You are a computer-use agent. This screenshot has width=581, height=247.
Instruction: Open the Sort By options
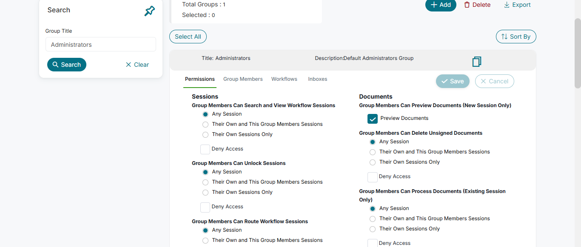pyautogui.click(x=516, y=37)
